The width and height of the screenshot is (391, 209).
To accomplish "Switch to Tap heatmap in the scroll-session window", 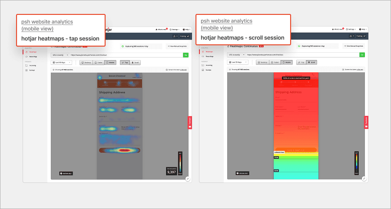I will [x=301, y=62].
